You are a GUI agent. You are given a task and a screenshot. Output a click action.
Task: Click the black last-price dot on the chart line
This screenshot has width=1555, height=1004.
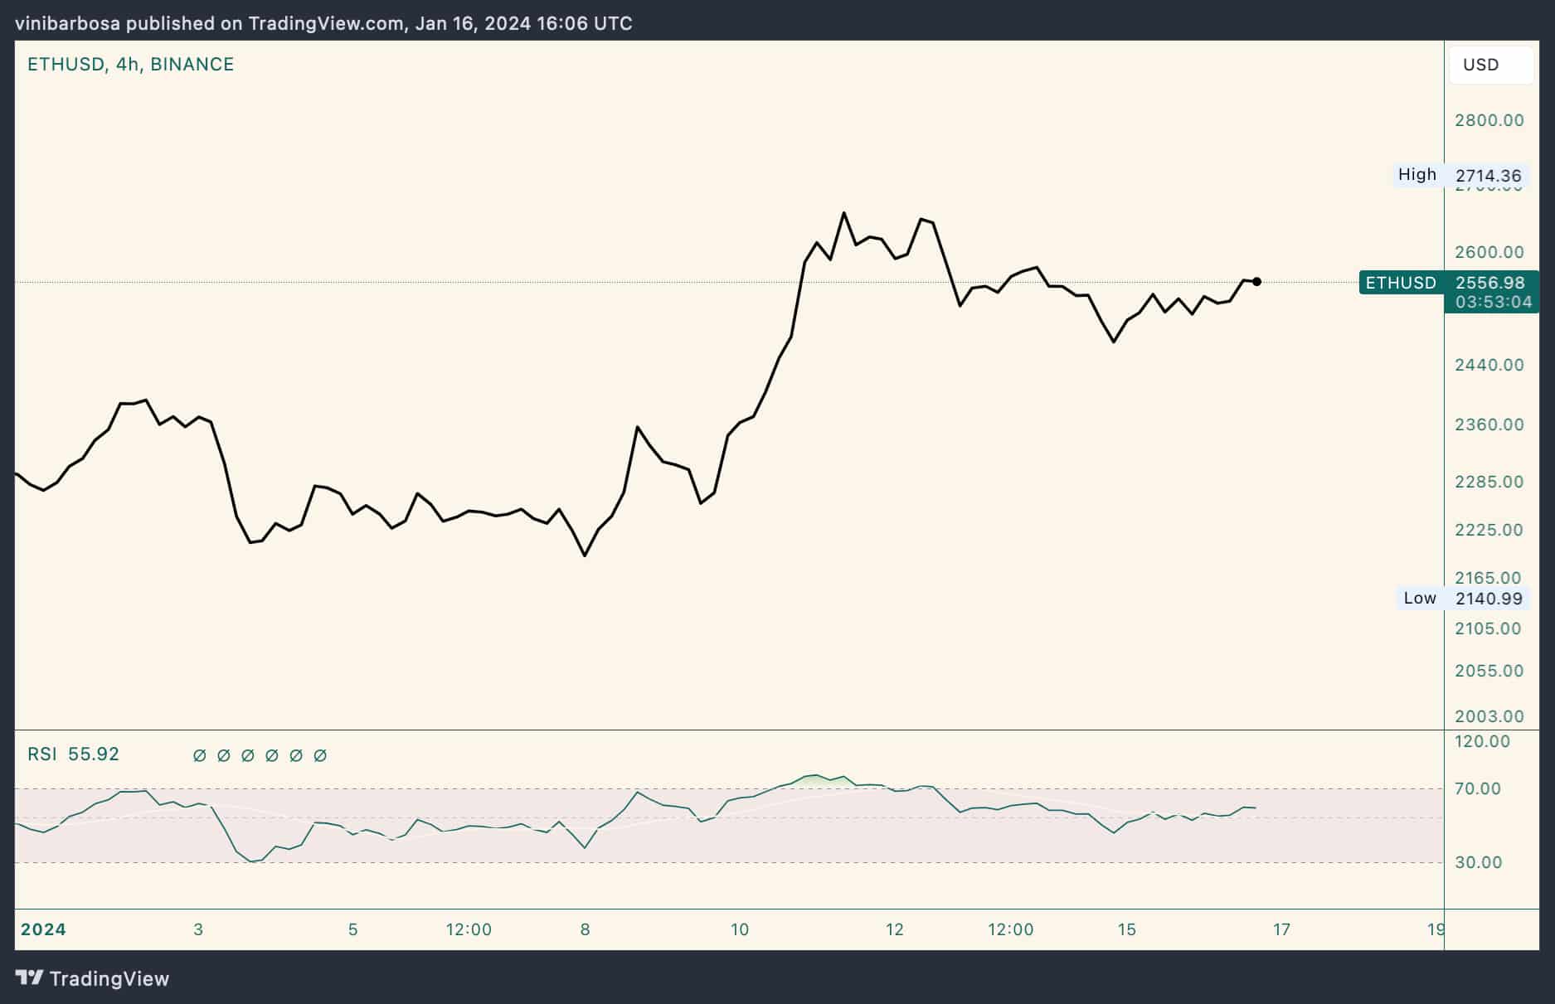[1256, 282]
